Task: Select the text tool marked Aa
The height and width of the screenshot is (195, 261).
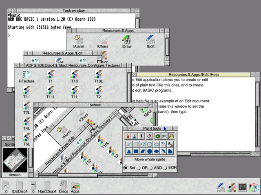Action: click(170, 145)
